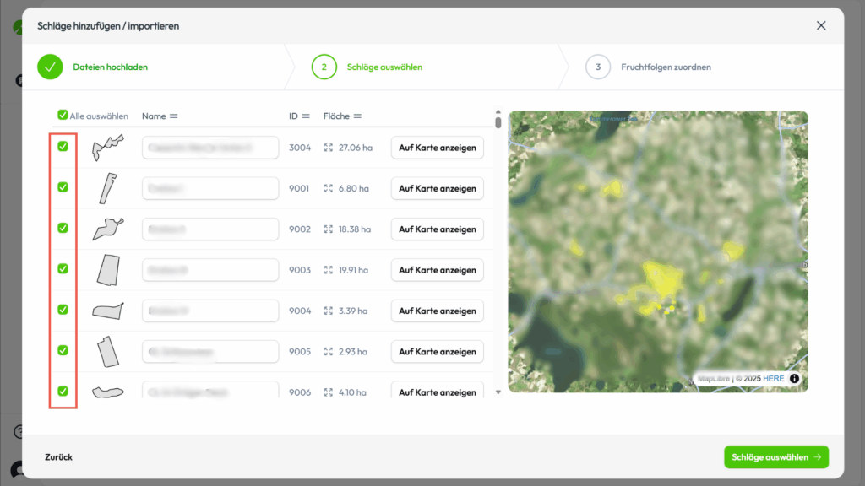Close the Schläge hinzufügen dialog
This screenshot has height=486, width=865.
821,25
